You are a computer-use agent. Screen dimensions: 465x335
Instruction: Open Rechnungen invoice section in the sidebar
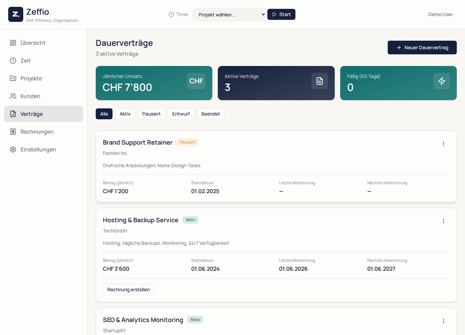43,132
